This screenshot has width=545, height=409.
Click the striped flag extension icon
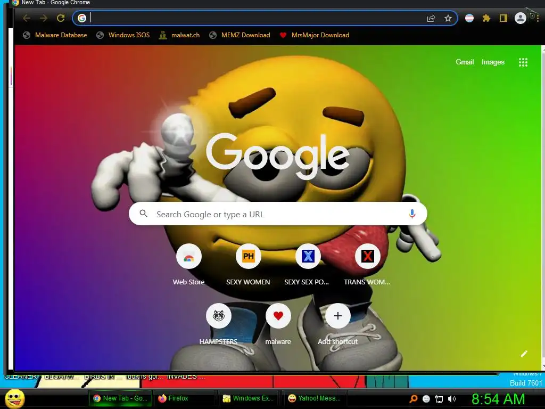[x=469, y=18]
